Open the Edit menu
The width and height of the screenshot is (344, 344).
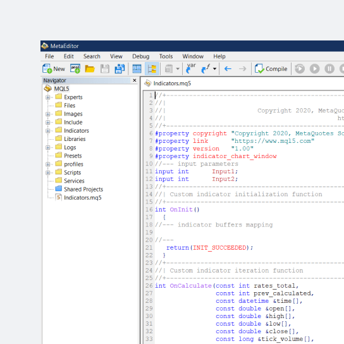pos(69,56)
